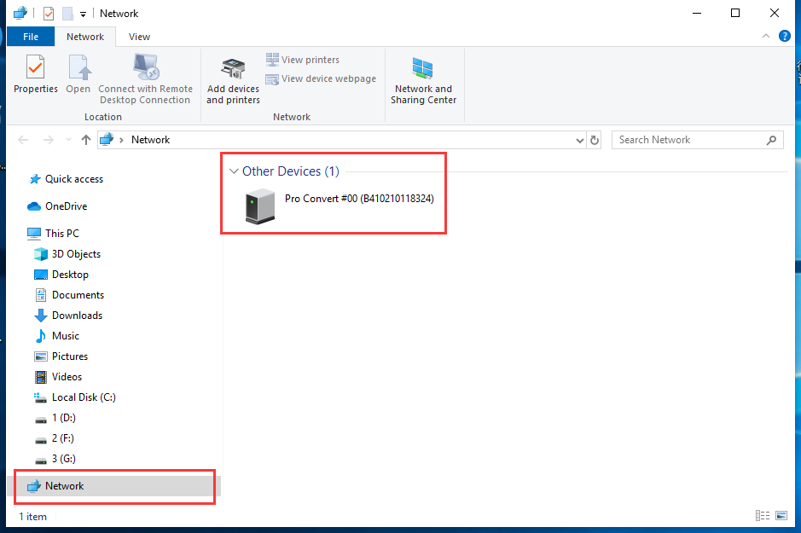Click View printers in the ribbon
This screenshot has width=801, height=533.
[x=303, y=60]
